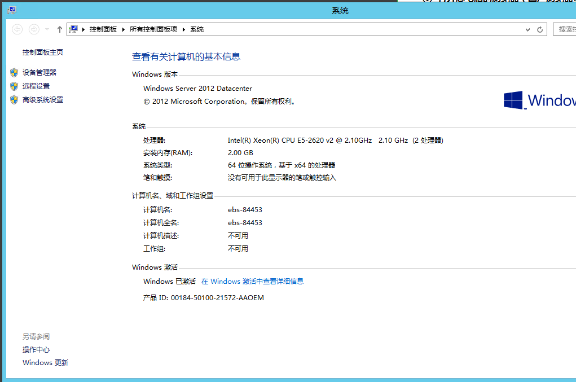
Task: Click the shield icon beside 设备管理器
Action: pos(14,73)
